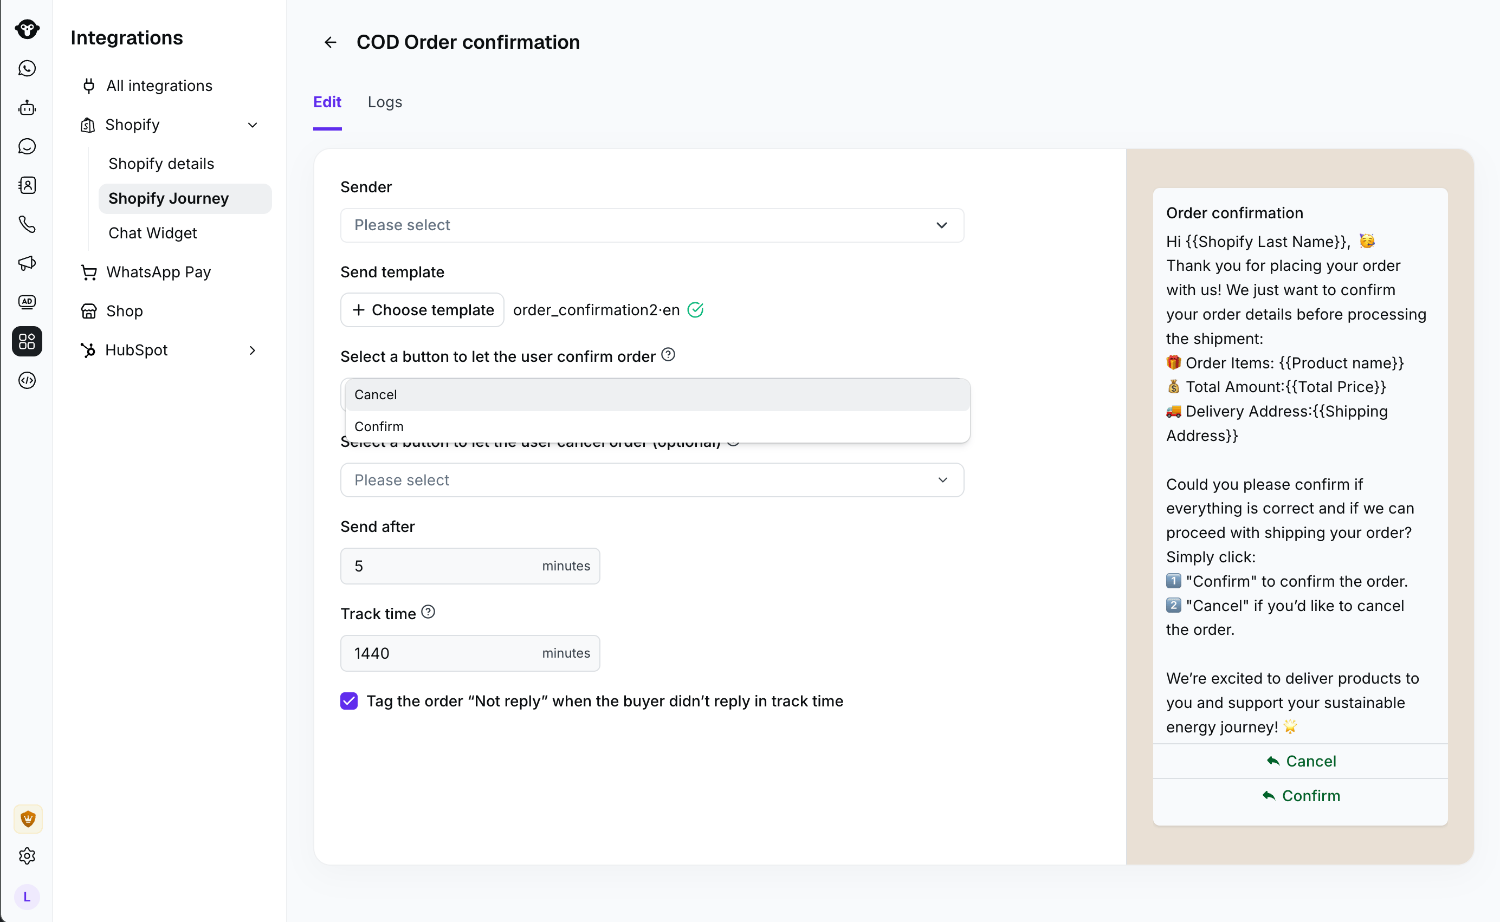This screenshot has width=1500, height=922.
Task: Click the help icon beside Track time
Action: point(428,612)
